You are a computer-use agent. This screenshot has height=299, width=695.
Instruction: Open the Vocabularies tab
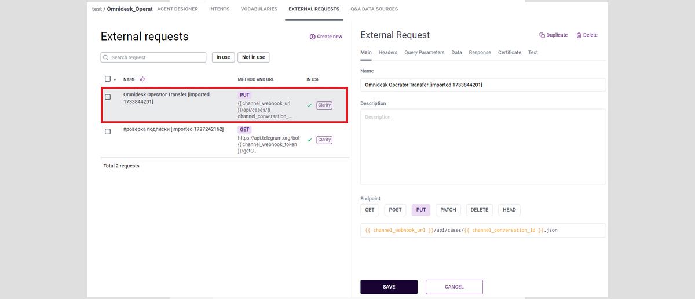pos(259,9)
